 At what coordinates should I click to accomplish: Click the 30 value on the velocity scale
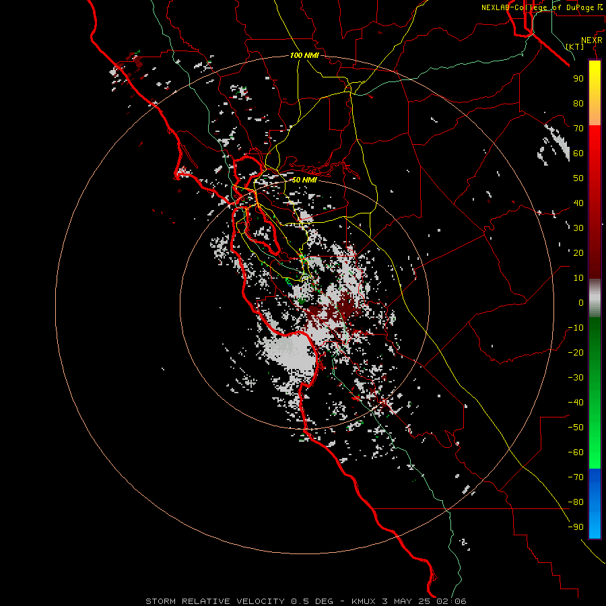(578, 228)
